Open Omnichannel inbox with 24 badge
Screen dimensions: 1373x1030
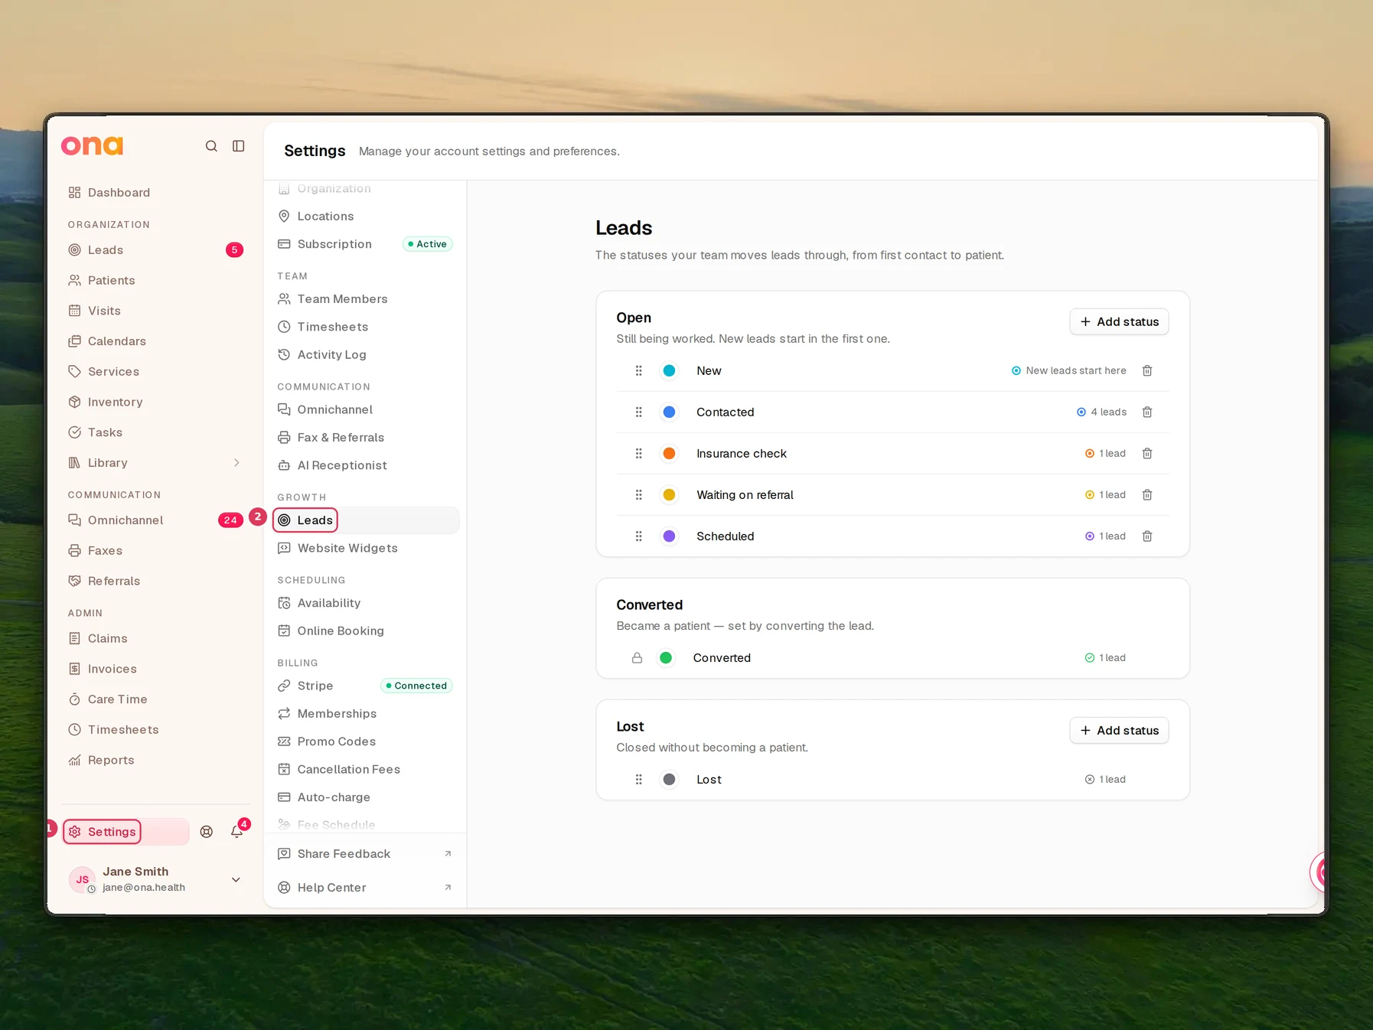[156, 520]
